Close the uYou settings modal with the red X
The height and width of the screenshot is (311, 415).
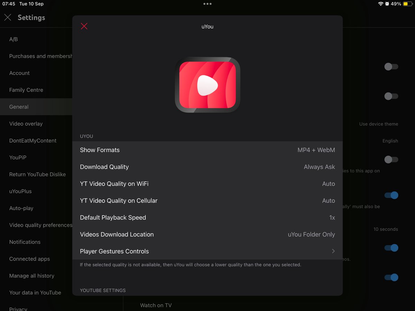[84, 26]
